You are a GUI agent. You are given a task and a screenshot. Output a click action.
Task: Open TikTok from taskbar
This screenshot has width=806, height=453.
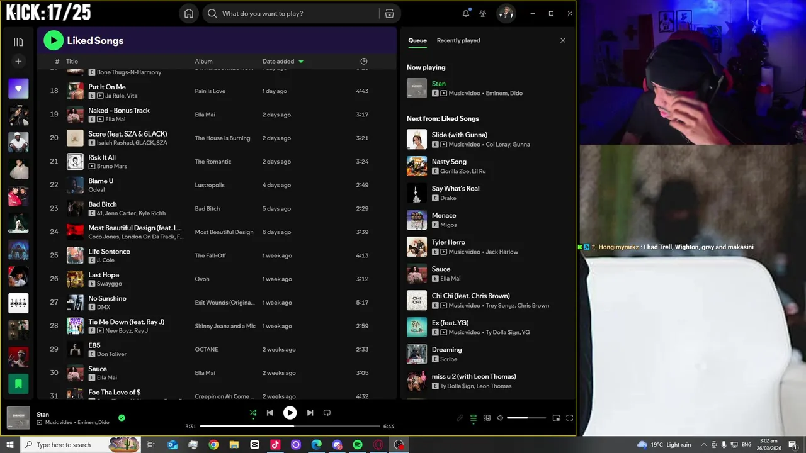point(275,445)
